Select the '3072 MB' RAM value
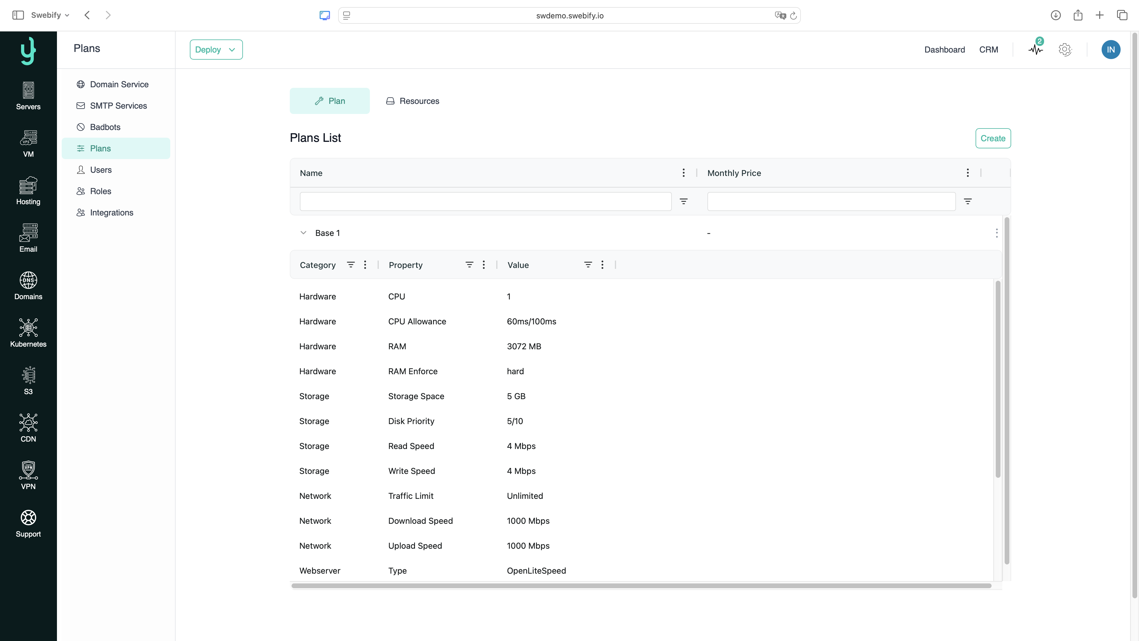Viewport: 1139px width, 641px height. (524, 346)
